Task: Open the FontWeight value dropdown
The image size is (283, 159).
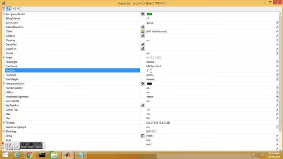Action: point(277,79)
